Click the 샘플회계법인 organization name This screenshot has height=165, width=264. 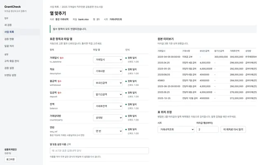pyautogui.click(x=10, y=149)
